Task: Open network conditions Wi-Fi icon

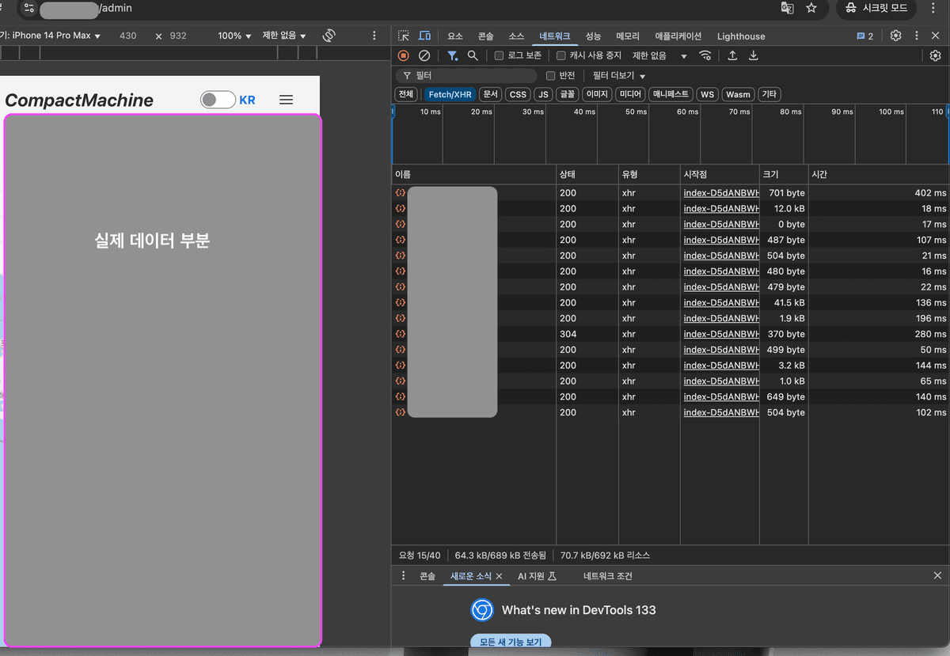Action: [x=705, y=55]
